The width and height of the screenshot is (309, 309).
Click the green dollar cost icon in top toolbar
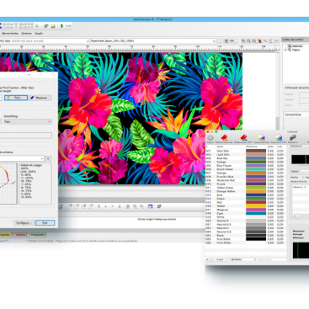tap(61, 26)
